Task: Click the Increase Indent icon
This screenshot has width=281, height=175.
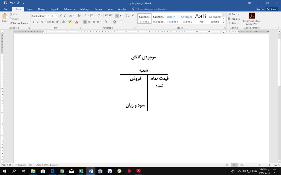Action: 111,16
